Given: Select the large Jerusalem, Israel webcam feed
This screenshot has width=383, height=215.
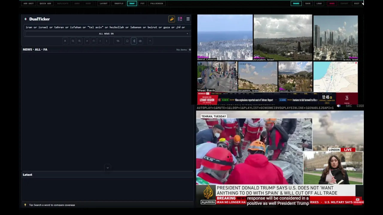Looking at the screenshot, I should [x=283, y=38].
